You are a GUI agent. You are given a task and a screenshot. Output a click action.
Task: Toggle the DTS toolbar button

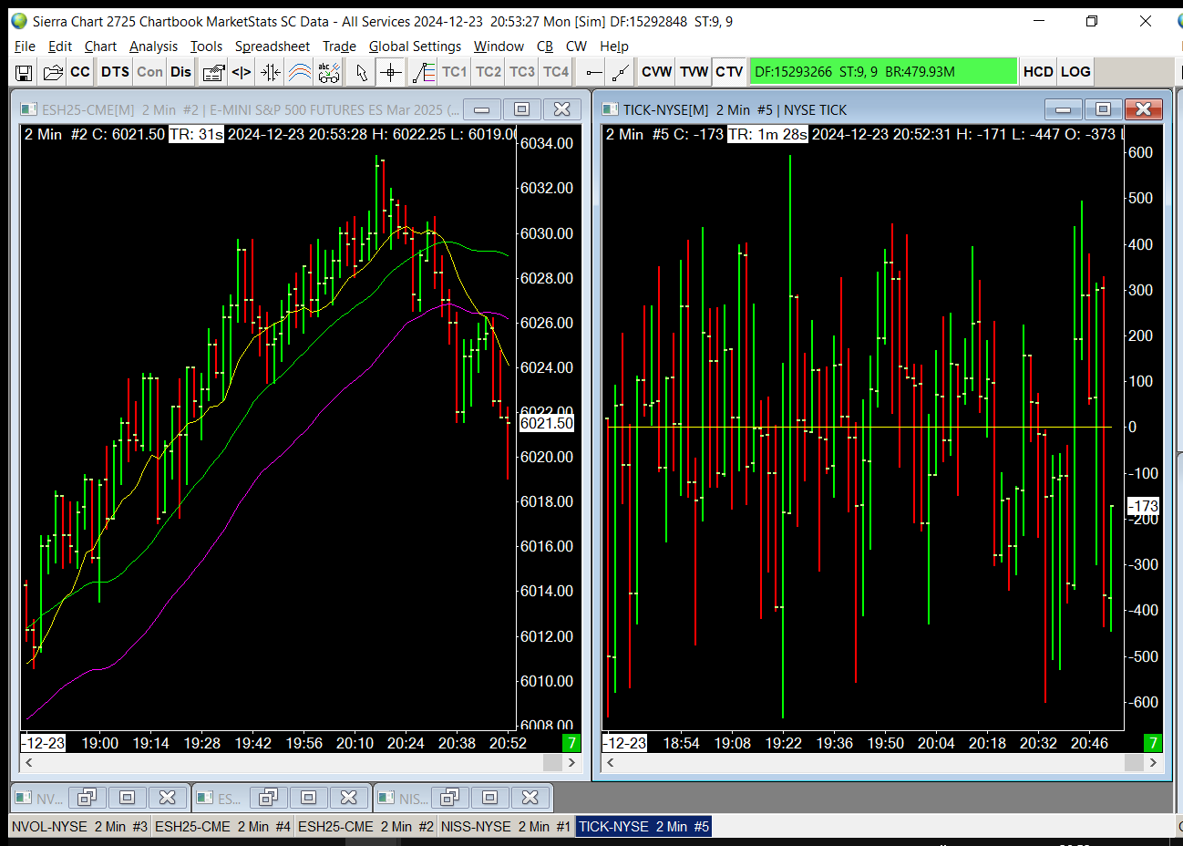click(x=115, y=72)
